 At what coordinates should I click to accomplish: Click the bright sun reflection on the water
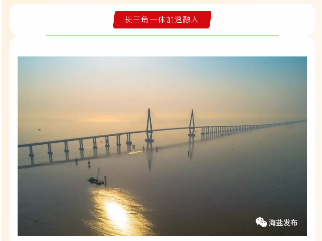point(117,213)
